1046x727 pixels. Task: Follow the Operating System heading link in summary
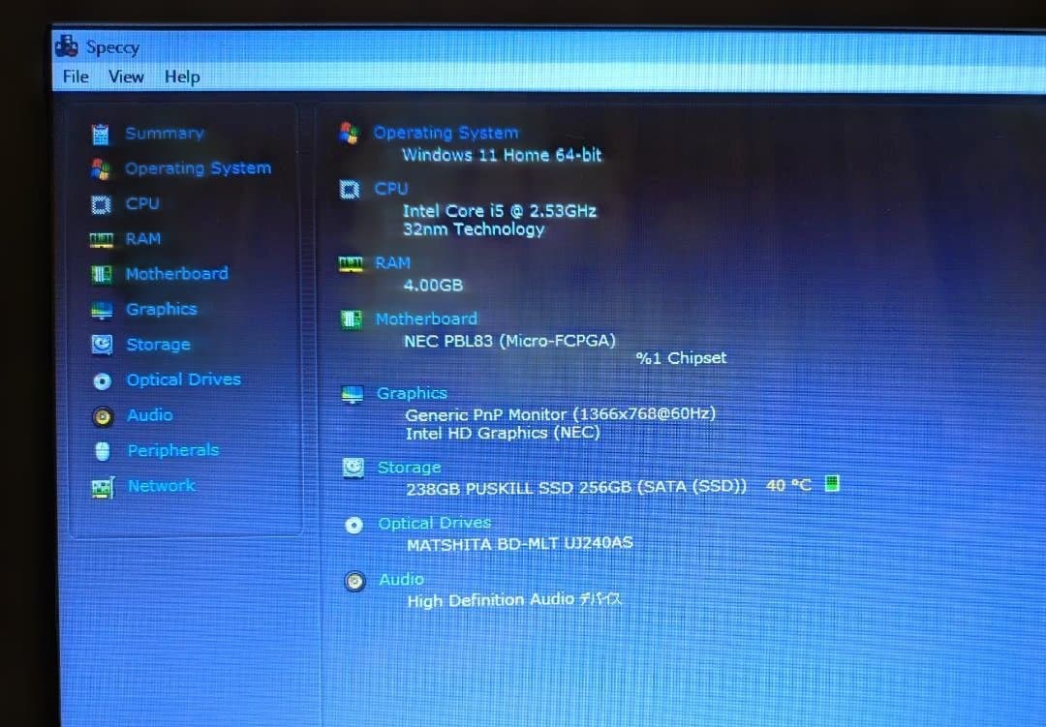pyautogui.click(x=446, y=133)
